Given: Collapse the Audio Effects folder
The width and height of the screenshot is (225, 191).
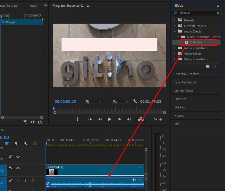Looking at the screenshot, I should click(174, 31).
